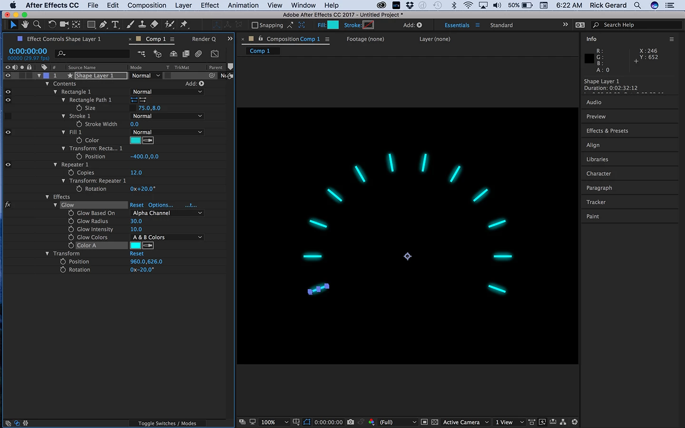Open the Fill color swatch in toolbar

[333, 25]
